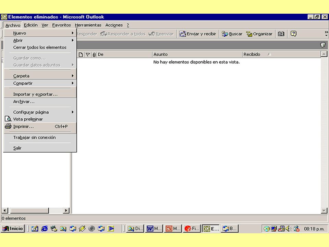Click the deleted items trash icon in folder banner
The height and width of the screenshot is (247, 329).
coord(323,45)
